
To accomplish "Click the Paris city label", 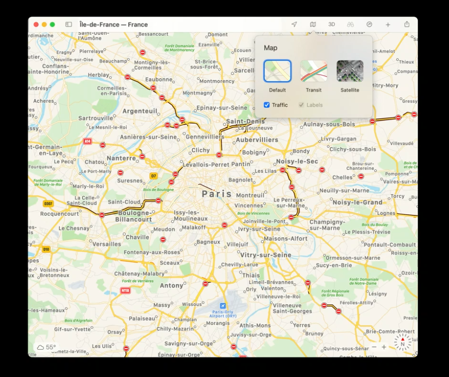I will point(217,194).
